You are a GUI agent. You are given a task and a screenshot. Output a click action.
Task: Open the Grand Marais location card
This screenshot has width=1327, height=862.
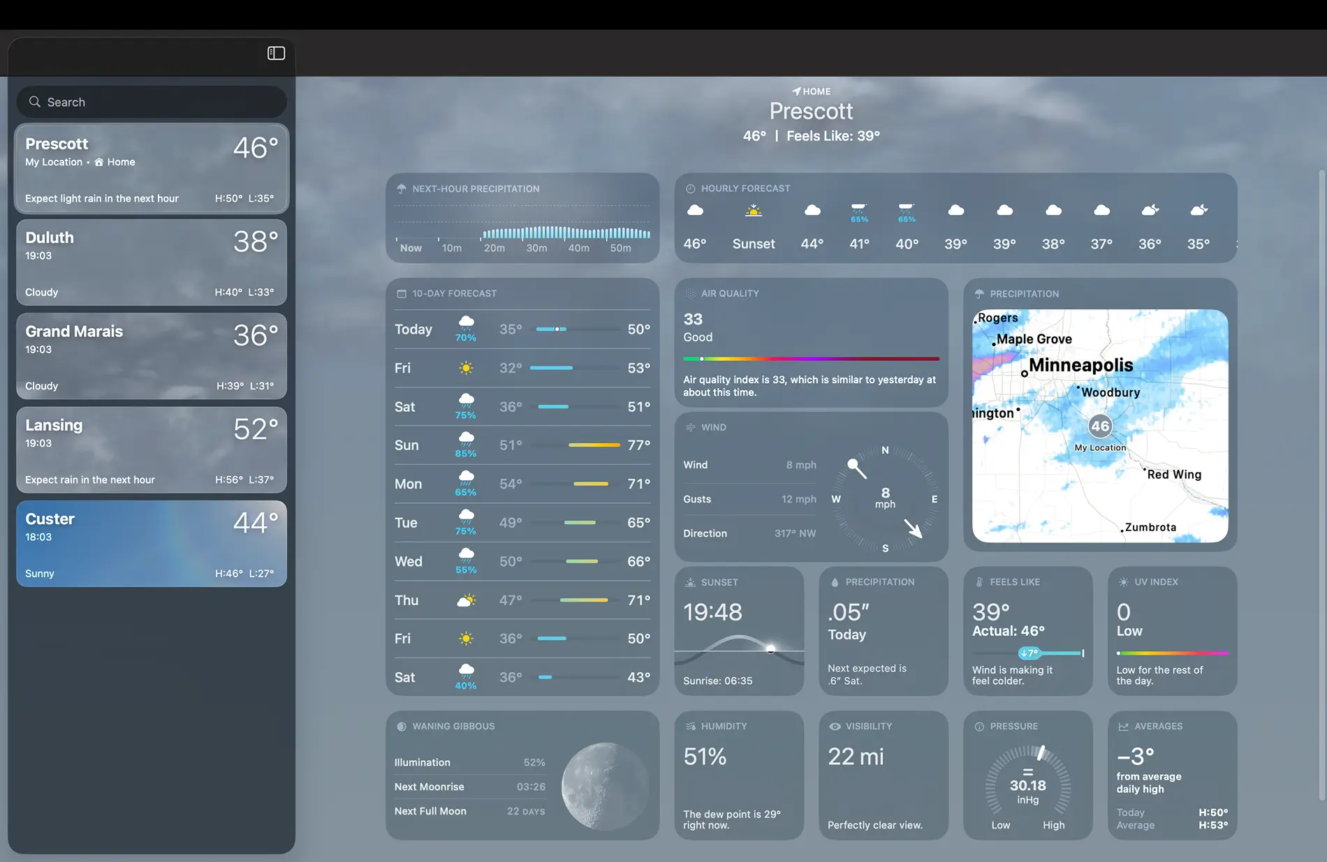point(152,357)
